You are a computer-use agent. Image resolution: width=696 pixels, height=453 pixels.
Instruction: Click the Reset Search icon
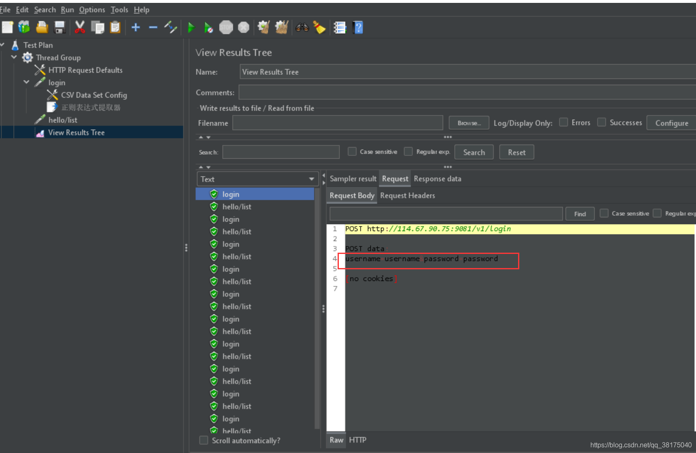(x=319, y=27)
